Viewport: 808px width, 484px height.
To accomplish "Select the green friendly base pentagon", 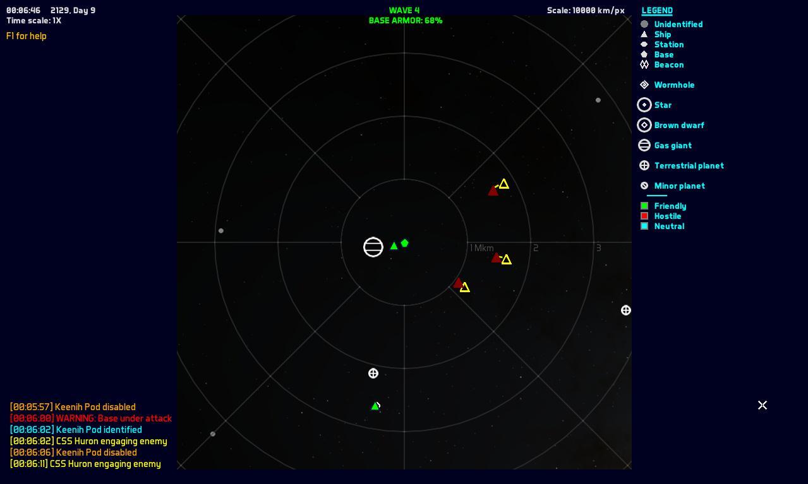I will tap(404, 243).
